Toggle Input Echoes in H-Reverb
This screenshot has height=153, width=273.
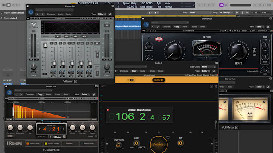point(34,143)
